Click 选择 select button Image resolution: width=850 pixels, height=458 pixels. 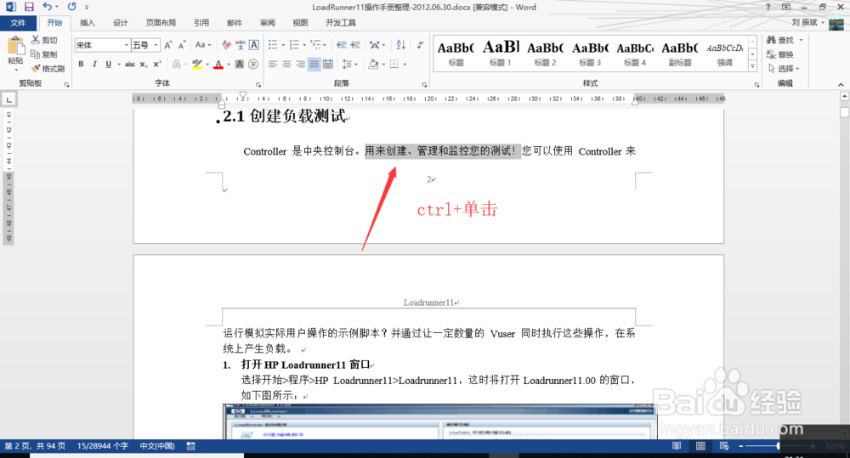[x=784, y=69]
